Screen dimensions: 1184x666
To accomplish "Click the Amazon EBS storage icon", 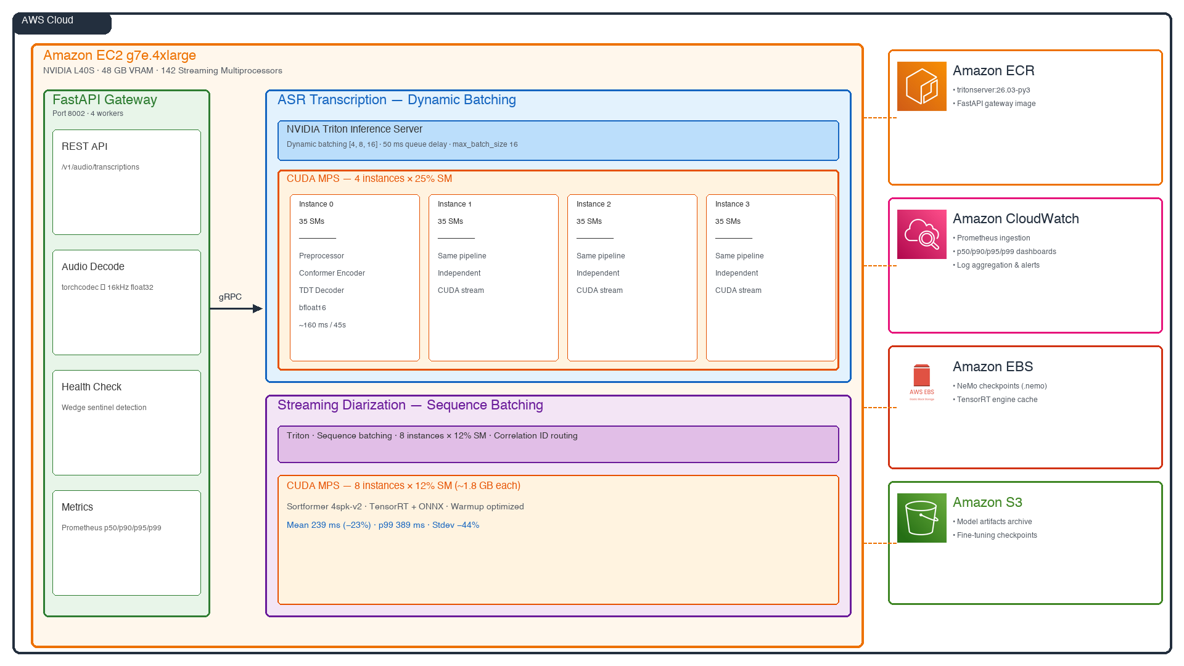I will [x=921, y=382].
